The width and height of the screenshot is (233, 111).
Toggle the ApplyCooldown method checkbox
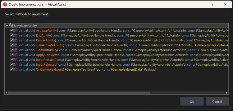coord(12,55)
